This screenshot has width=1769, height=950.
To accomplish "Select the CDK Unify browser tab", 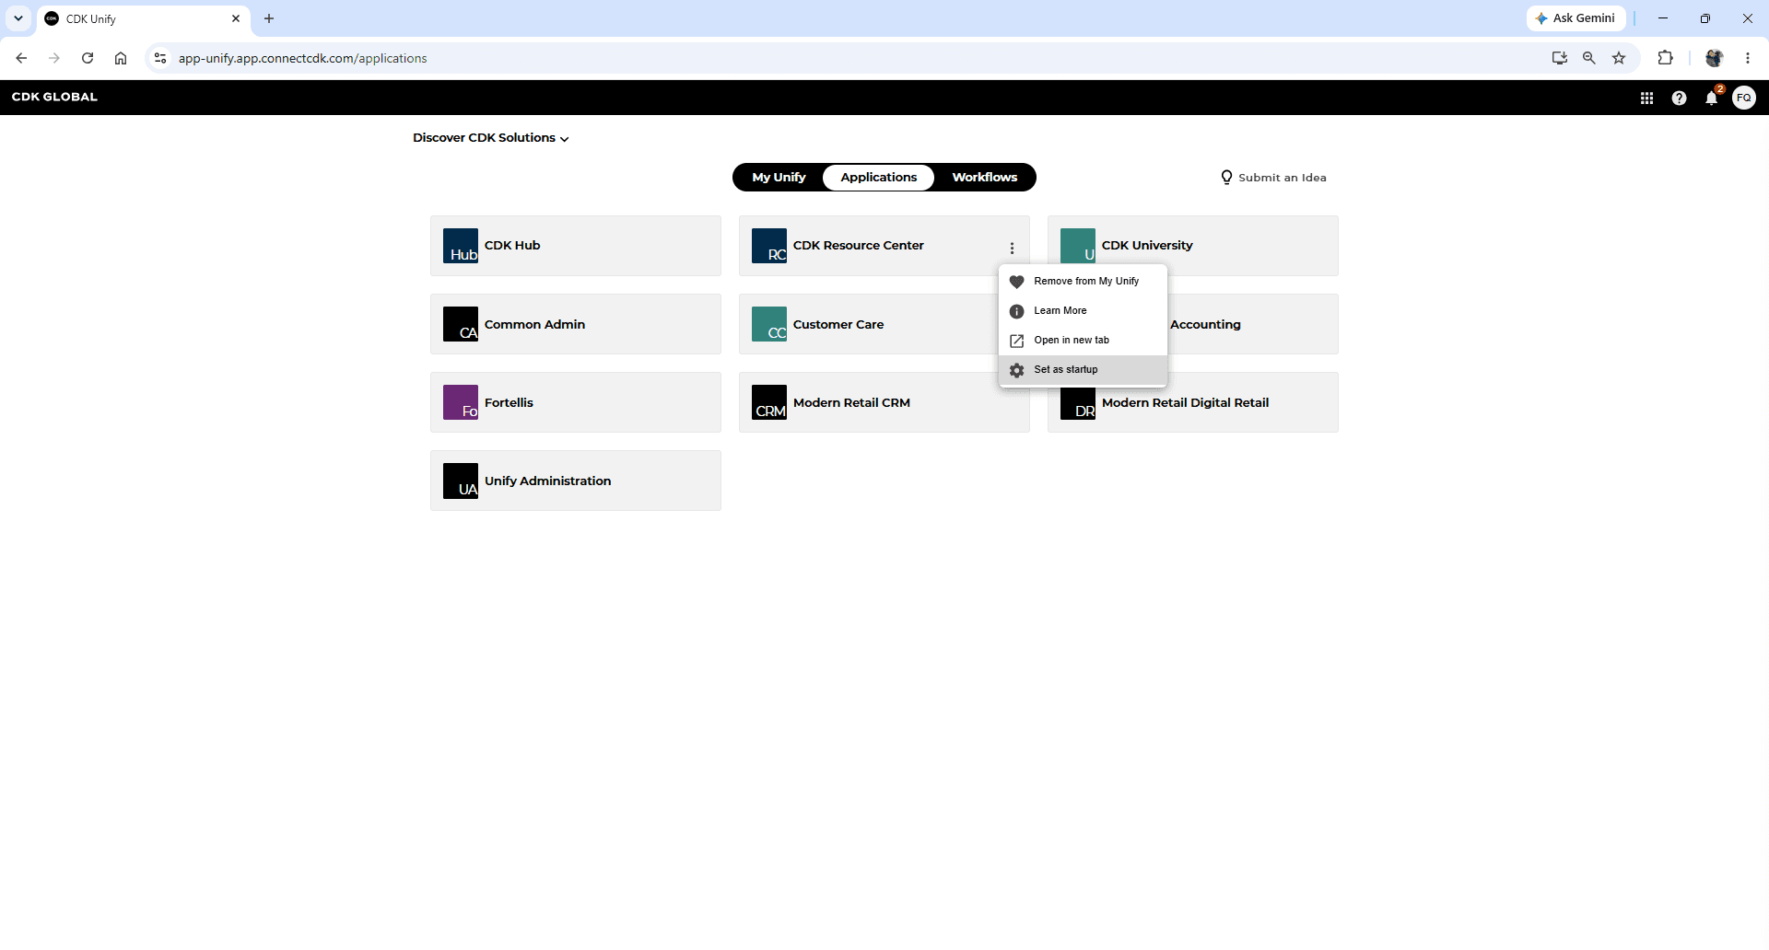I will pos(144,19).
